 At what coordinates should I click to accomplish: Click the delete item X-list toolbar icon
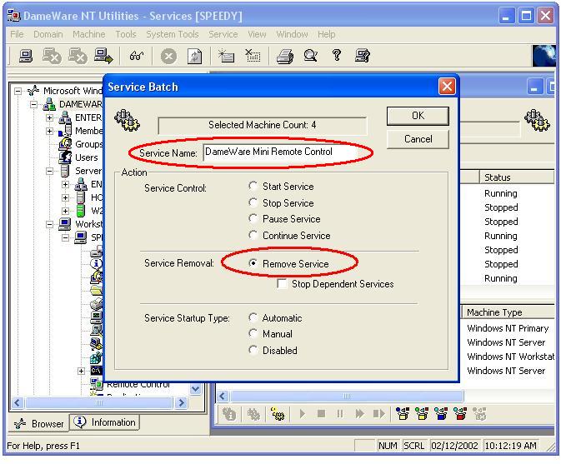coord(253,56)
